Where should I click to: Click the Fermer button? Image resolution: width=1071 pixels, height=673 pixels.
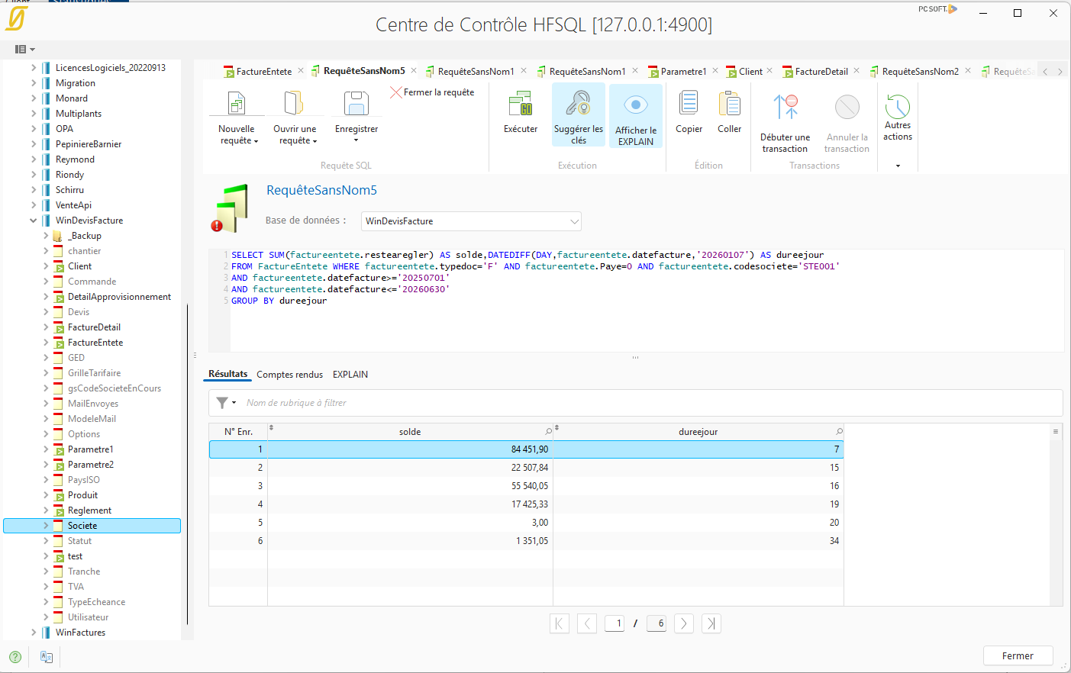click(x=1018, y=656)
